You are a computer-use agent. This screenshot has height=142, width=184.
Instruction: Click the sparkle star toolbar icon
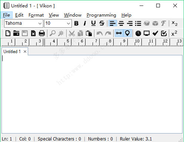click(x=61, y=33)
